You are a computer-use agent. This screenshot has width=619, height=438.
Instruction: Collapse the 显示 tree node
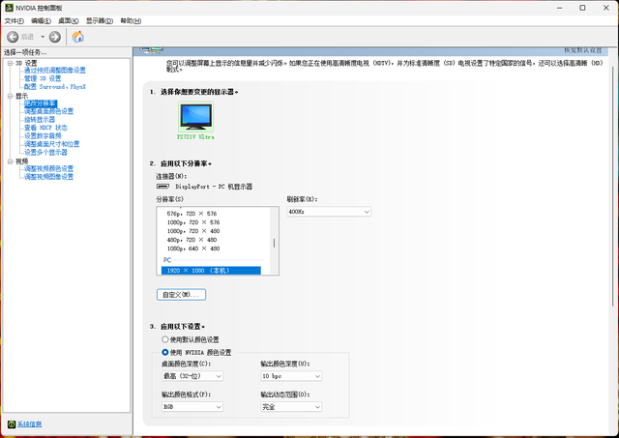click(10, 96)
